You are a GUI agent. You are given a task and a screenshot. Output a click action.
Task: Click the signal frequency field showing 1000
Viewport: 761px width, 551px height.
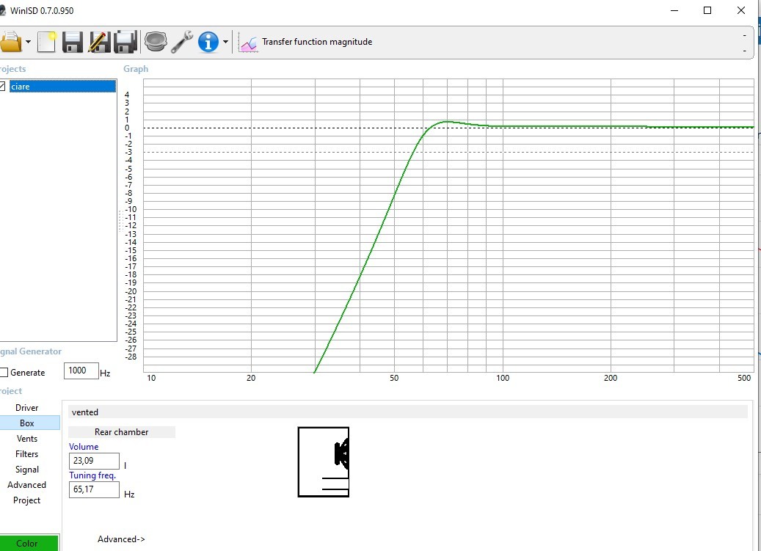point(81,371)
